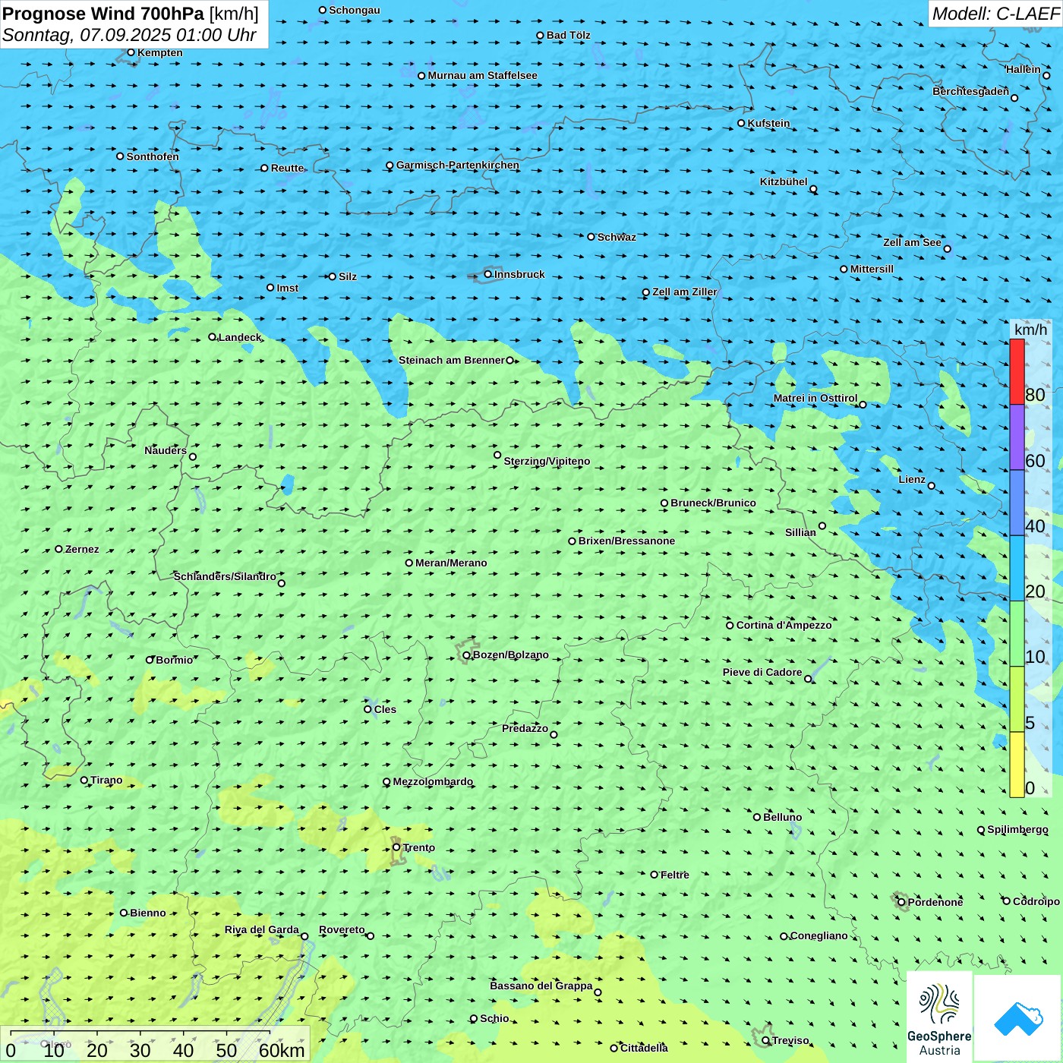1063x1063 pixels.
Task: Click the 'Steinach am Brenner' label
Action: point(452,360)
